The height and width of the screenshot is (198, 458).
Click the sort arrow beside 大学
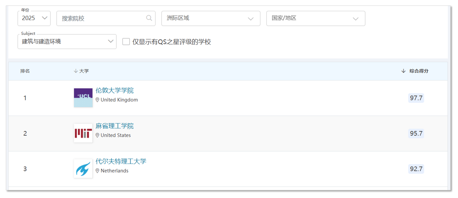76,71
